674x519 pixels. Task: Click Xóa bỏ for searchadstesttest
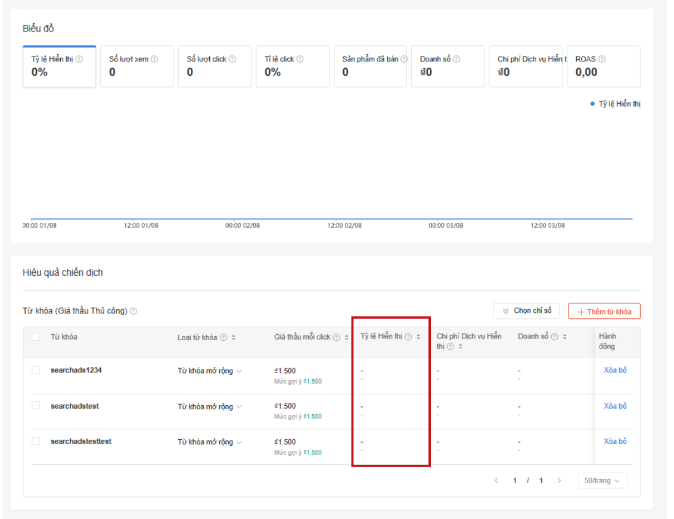coord(615,441)
